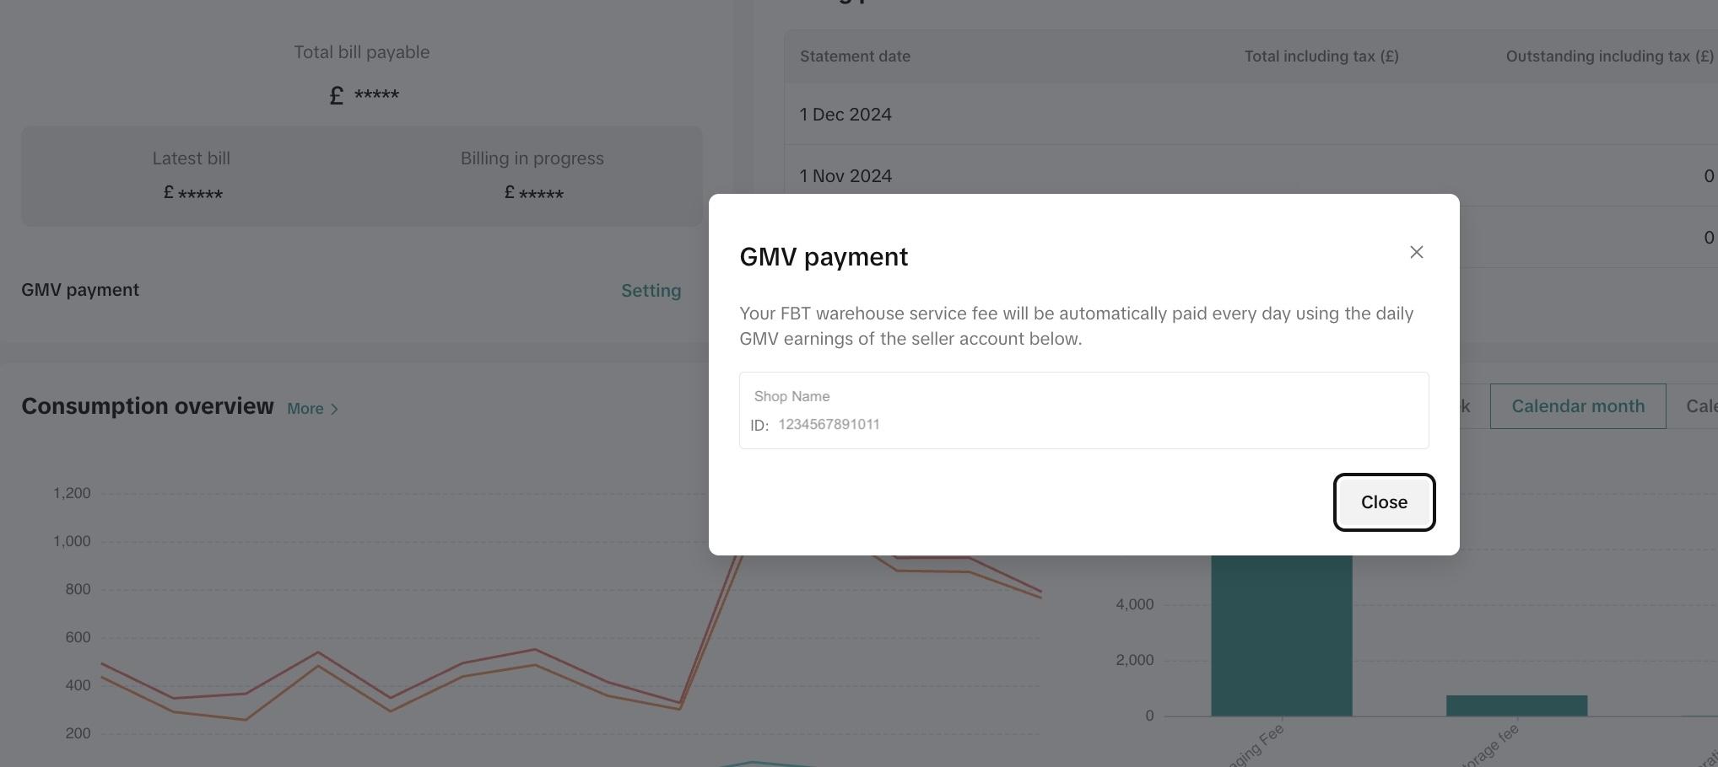Click the Total bill payable masked amount

[x=361, y=94]
